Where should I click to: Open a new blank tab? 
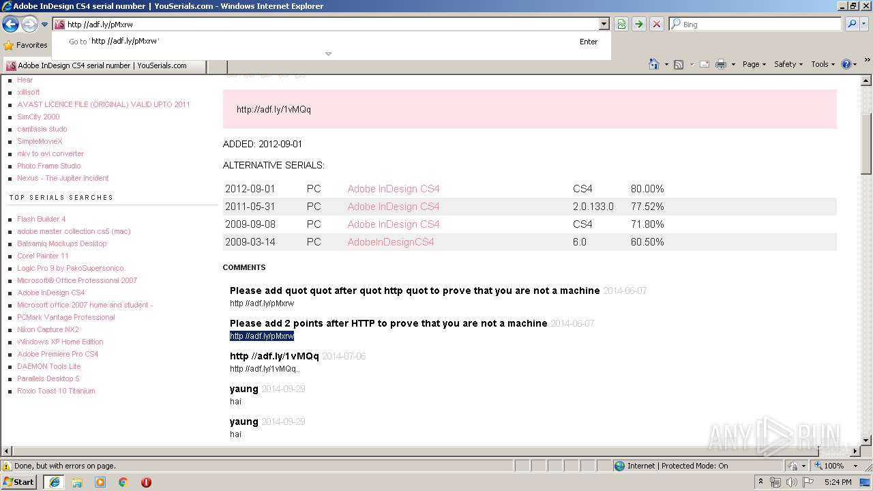click(218, 66)
